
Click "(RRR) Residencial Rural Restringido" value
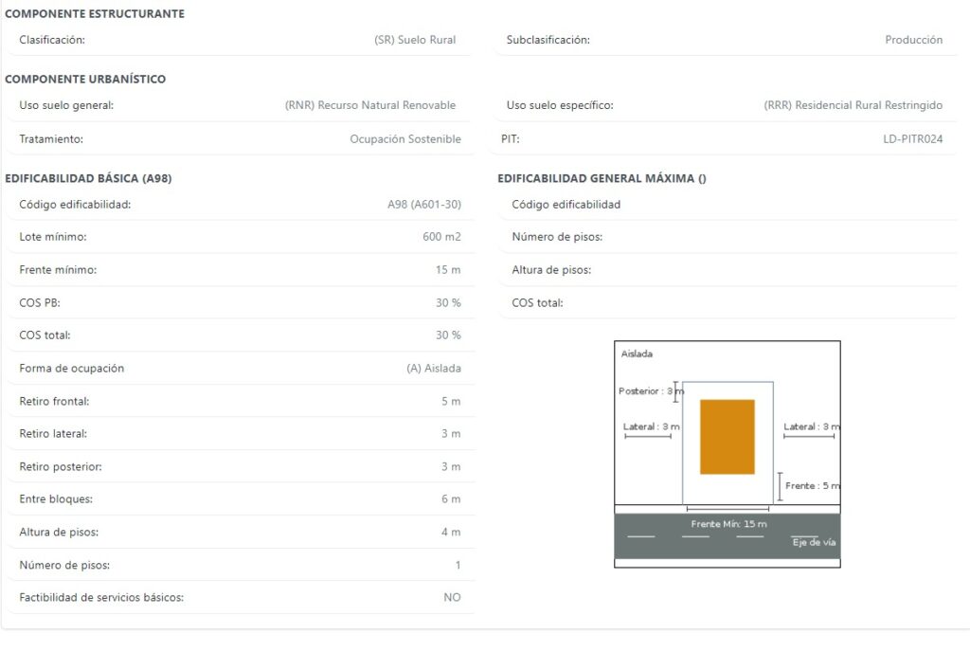coord(853,105)
